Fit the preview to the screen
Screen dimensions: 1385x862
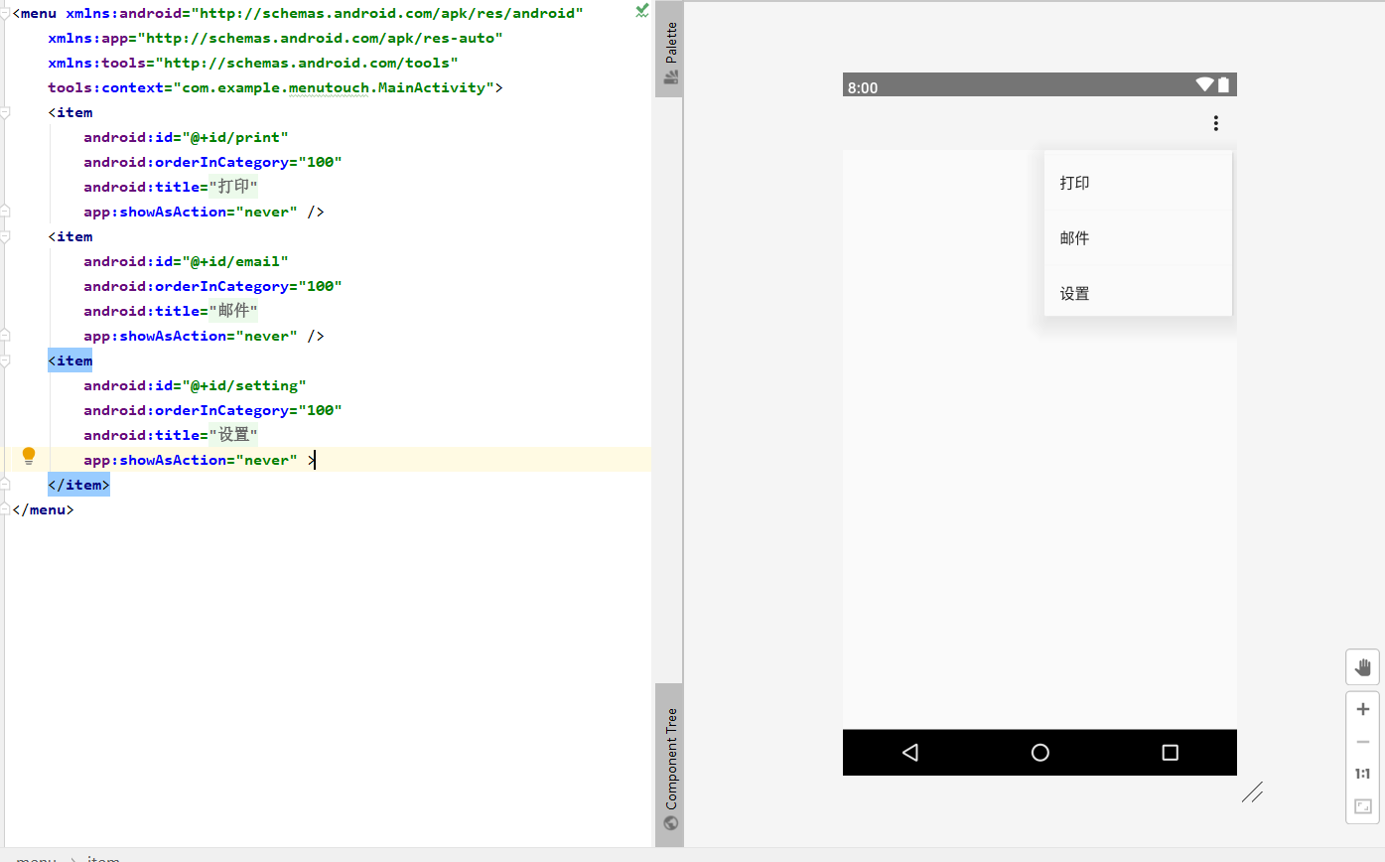point(1362,807)
